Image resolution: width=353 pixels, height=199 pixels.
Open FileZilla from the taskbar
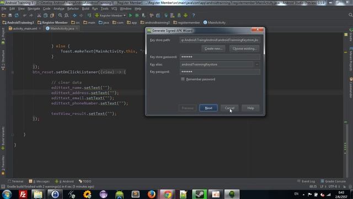click(x=23, y=194)
